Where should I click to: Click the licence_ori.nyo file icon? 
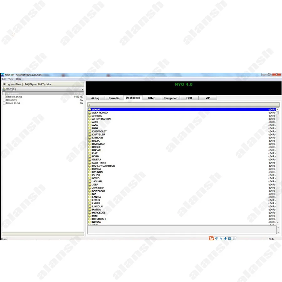(4, 103)
